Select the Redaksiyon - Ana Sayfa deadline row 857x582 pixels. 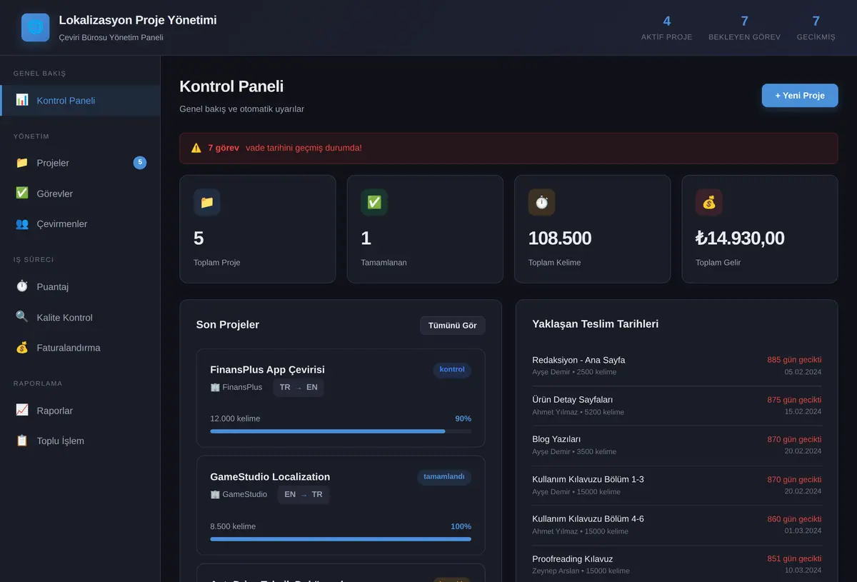[677, 366]
